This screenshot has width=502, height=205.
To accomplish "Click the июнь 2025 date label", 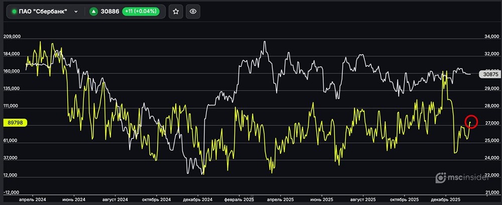I will click(322, 199).
